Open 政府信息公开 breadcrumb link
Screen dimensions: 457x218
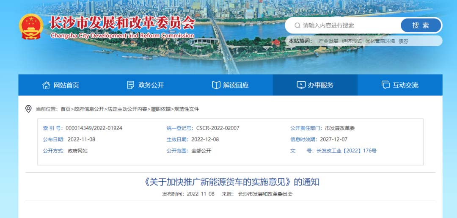coord(89,109)
